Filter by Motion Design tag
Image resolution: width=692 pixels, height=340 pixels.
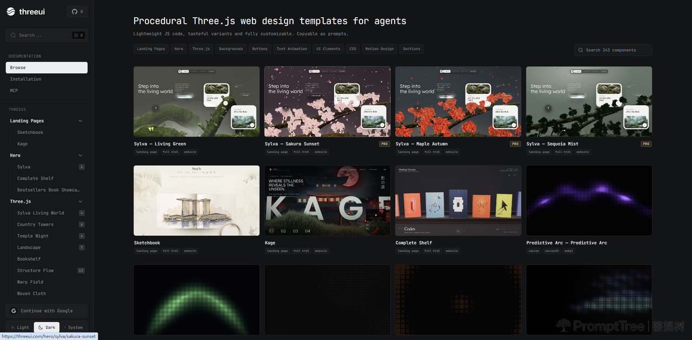point(380,49)
